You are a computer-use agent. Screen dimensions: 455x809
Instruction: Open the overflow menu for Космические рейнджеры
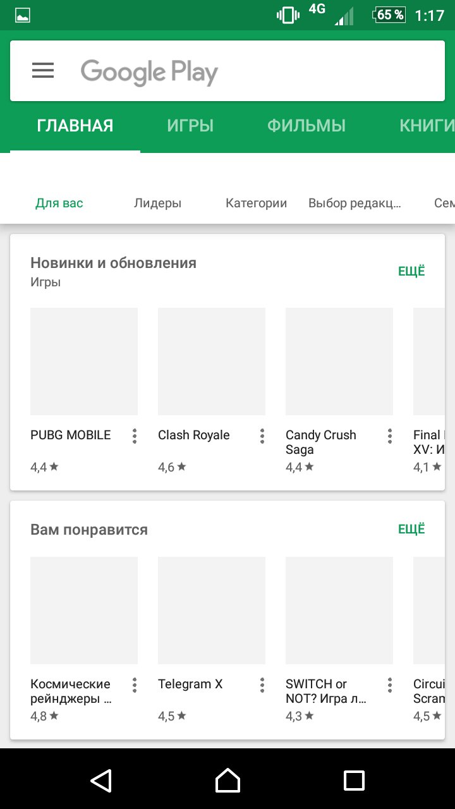pyautogui.click(x=135, y=685)
